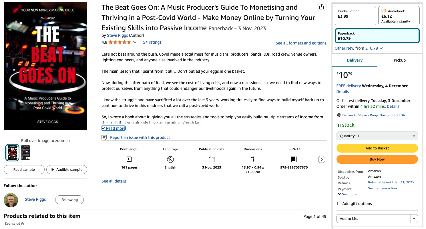Open the Add to List dropdown arrow
426x229 pixels.
point(414,218)
